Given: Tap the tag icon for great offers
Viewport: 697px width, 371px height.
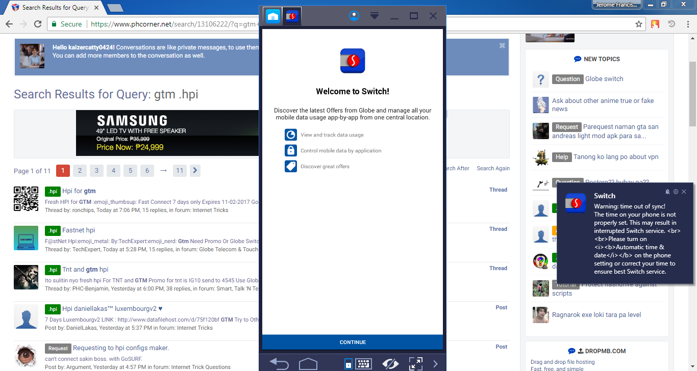Looking at the screenshot, I should pos(291,166).
